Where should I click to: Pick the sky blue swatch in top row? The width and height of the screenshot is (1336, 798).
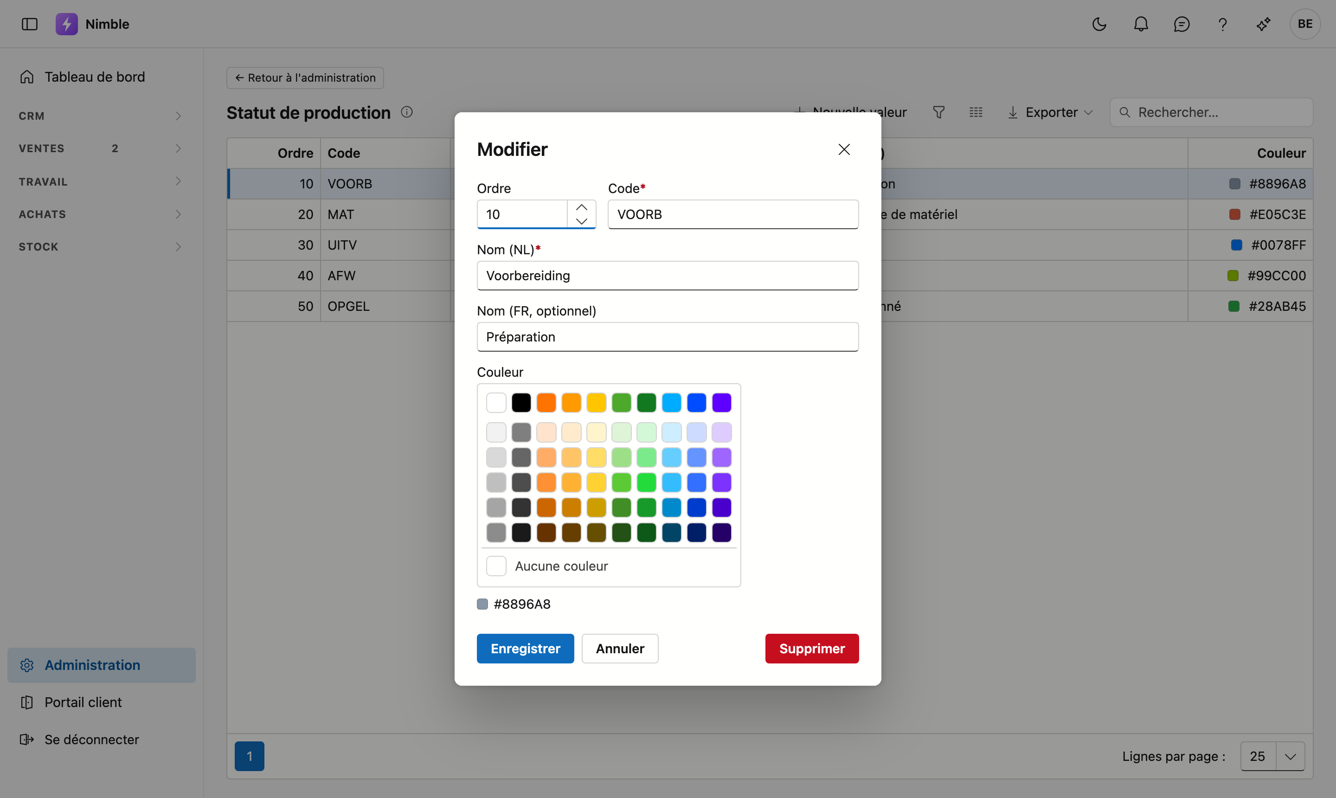672,403
